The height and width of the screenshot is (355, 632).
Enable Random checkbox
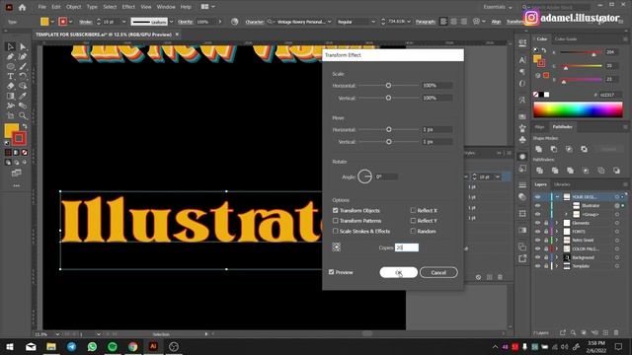(413, 231)
